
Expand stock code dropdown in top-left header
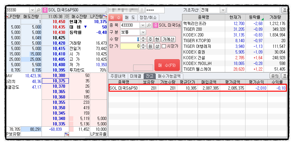[x=32, y=10]
